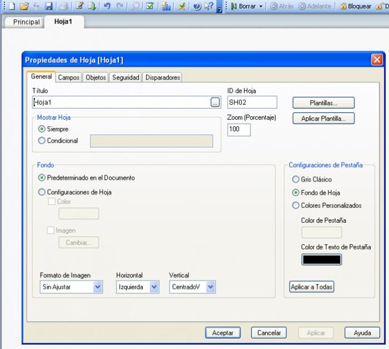Viewport: 389px width, 349px height.
Task: Click the Reload script icon
Action: coord(92,6)
